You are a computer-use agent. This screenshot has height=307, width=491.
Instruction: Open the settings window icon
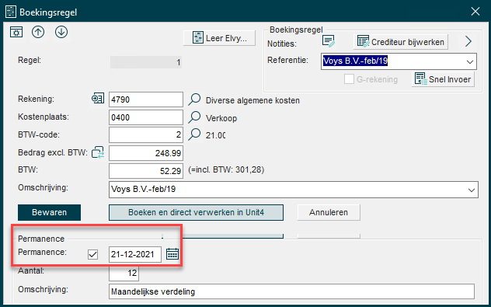[x=16, y=32]
